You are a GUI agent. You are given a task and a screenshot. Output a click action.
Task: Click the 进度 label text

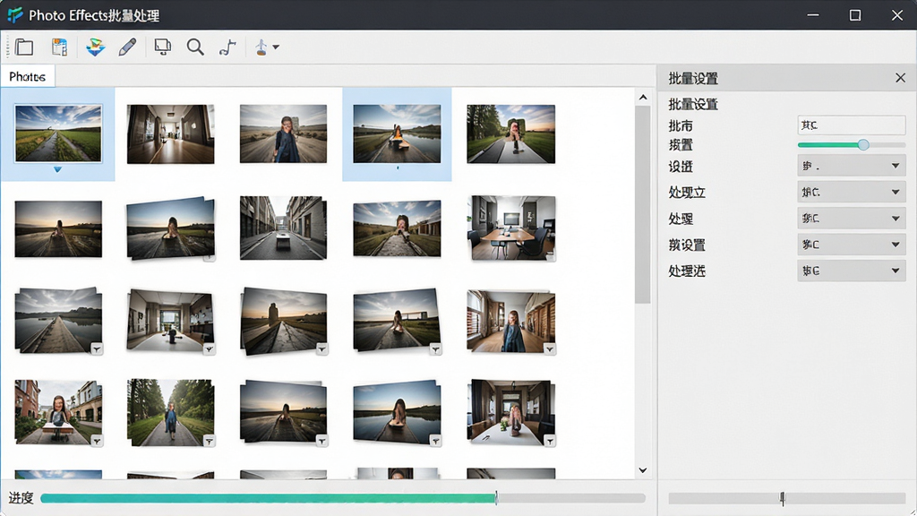(x=21, y=498)
